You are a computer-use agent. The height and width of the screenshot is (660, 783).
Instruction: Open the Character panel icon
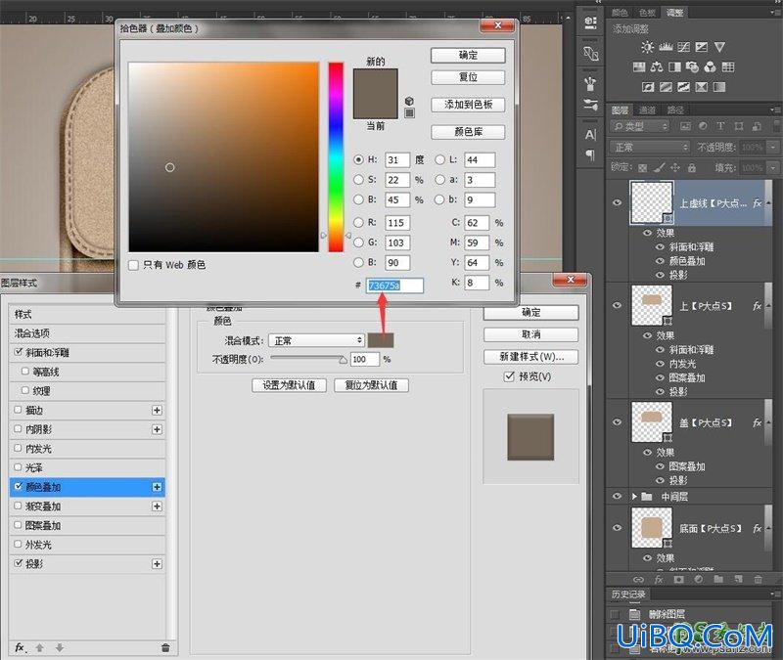(x=590, y=135)
